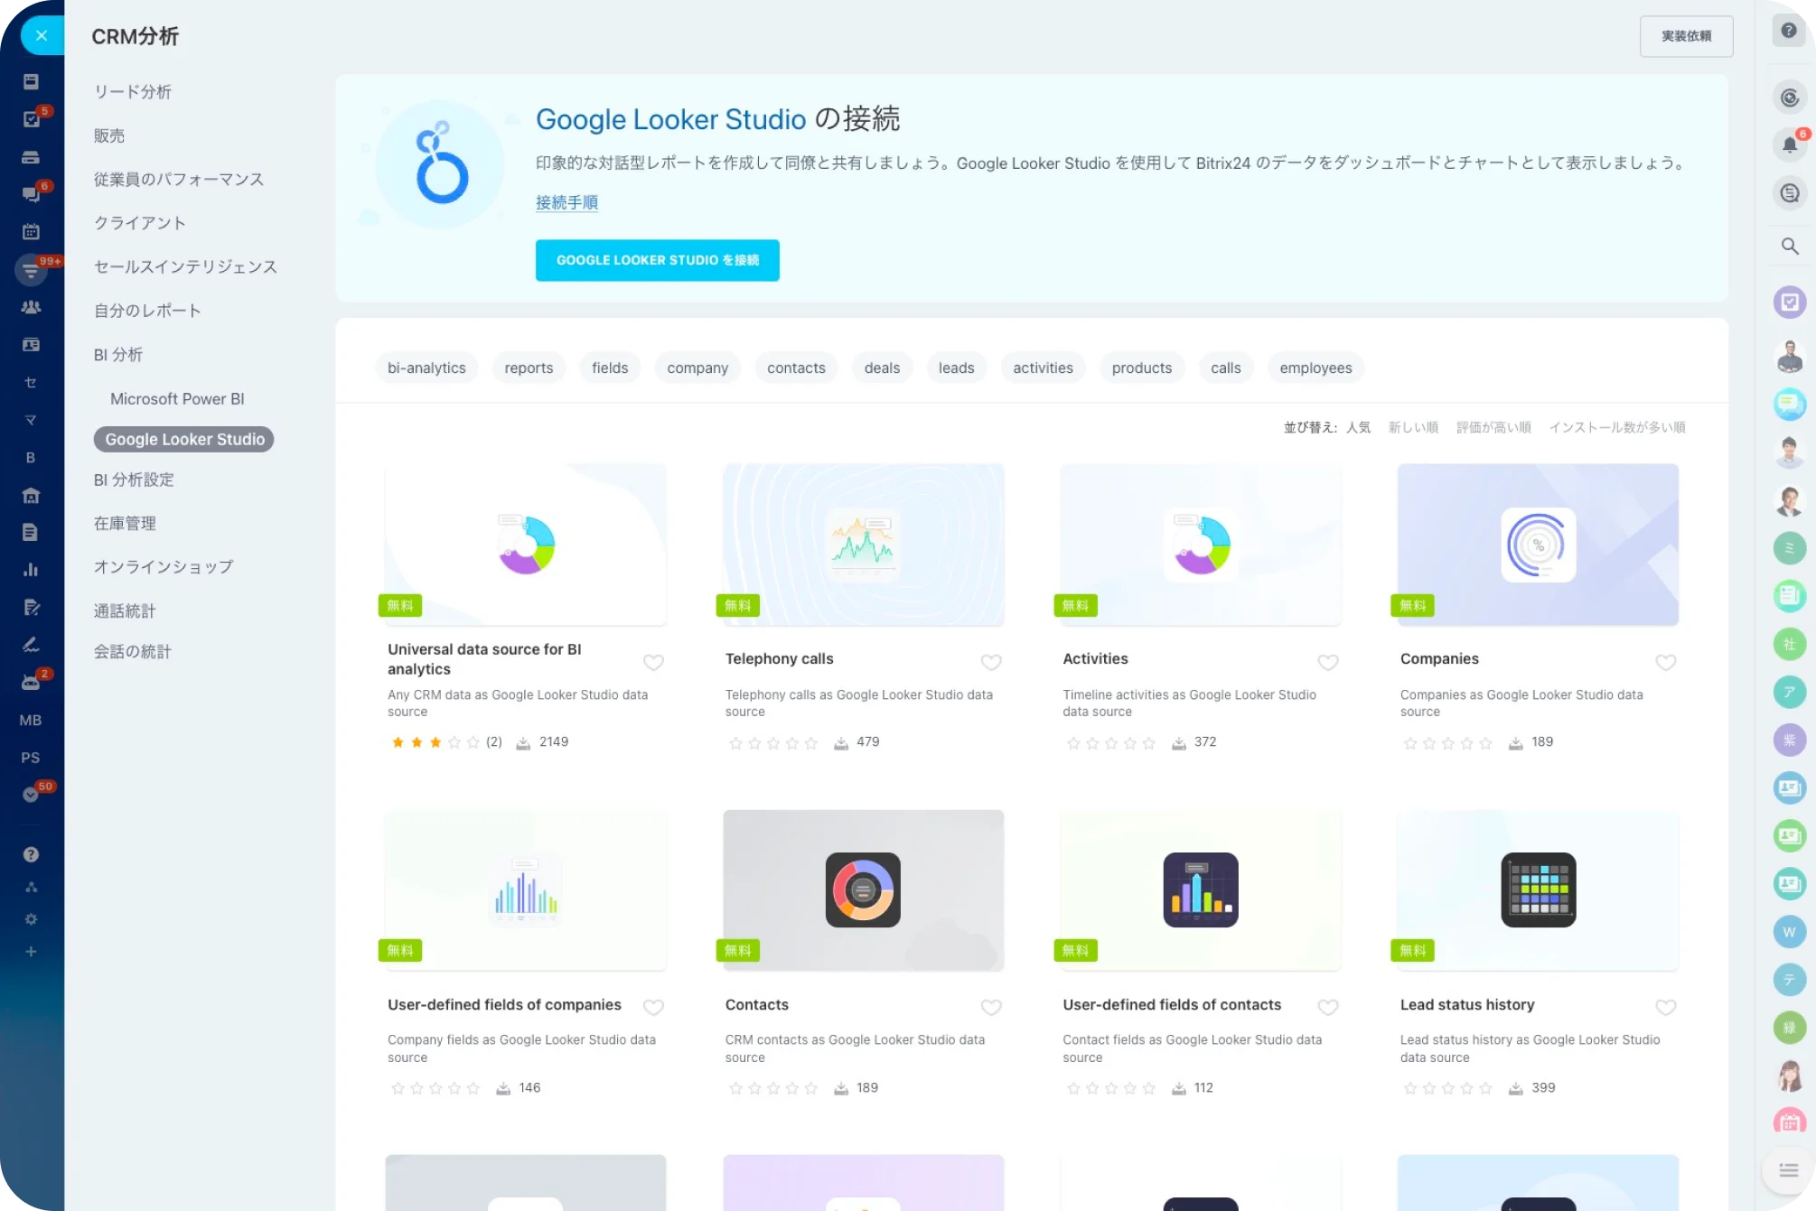Sort by インストール数が多い順
This screenshot has height=1211, width=1816.
click(x=1616, y=427)
